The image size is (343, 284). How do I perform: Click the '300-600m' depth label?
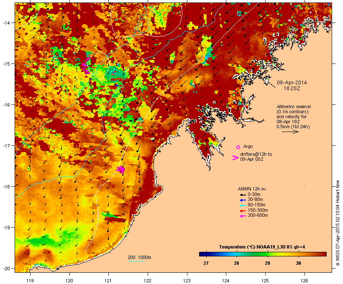[258, 216]
